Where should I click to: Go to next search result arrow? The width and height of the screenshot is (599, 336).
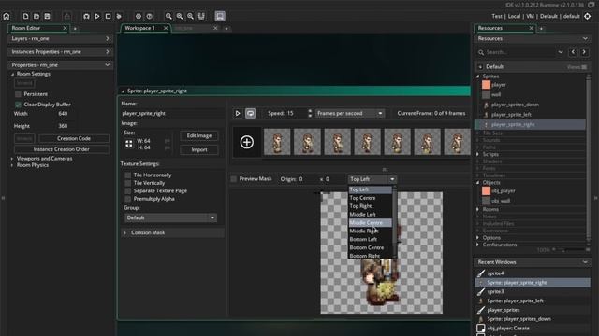[x=584, y=52]
